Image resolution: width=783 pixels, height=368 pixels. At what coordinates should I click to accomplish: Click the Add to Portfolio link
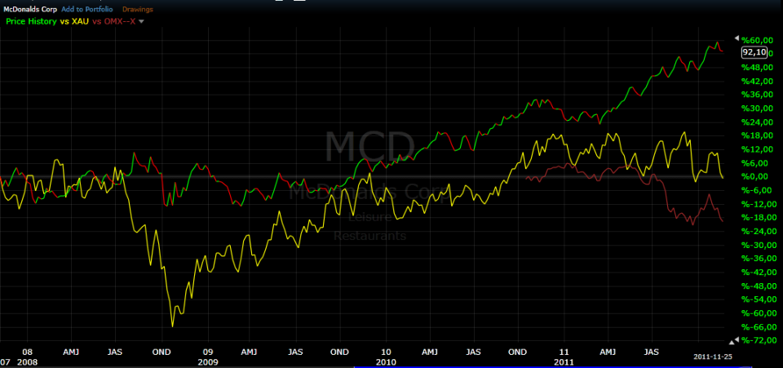(x=87, y=10)
